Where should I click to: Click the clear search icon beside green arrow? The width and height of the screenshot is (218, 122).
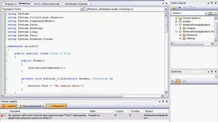point(215,13)
